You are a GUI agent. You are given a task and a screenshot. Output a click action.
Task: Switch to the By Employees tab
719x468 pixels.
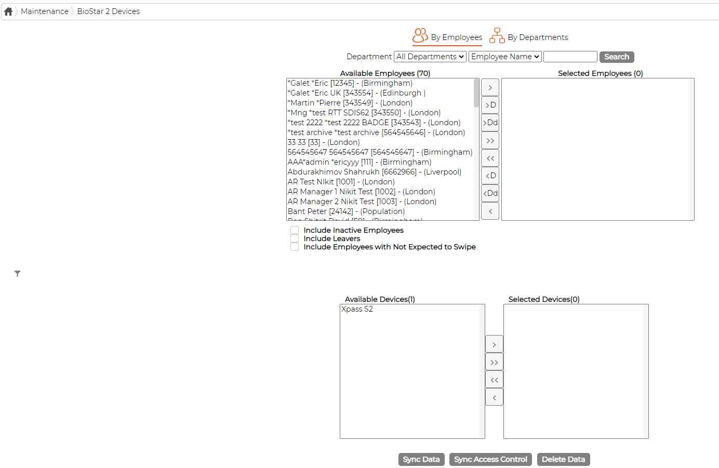(447, 37)
